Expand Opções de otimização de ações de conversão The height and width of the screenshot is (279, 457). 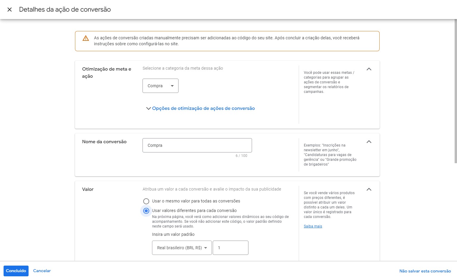click(x=201, y=108)
